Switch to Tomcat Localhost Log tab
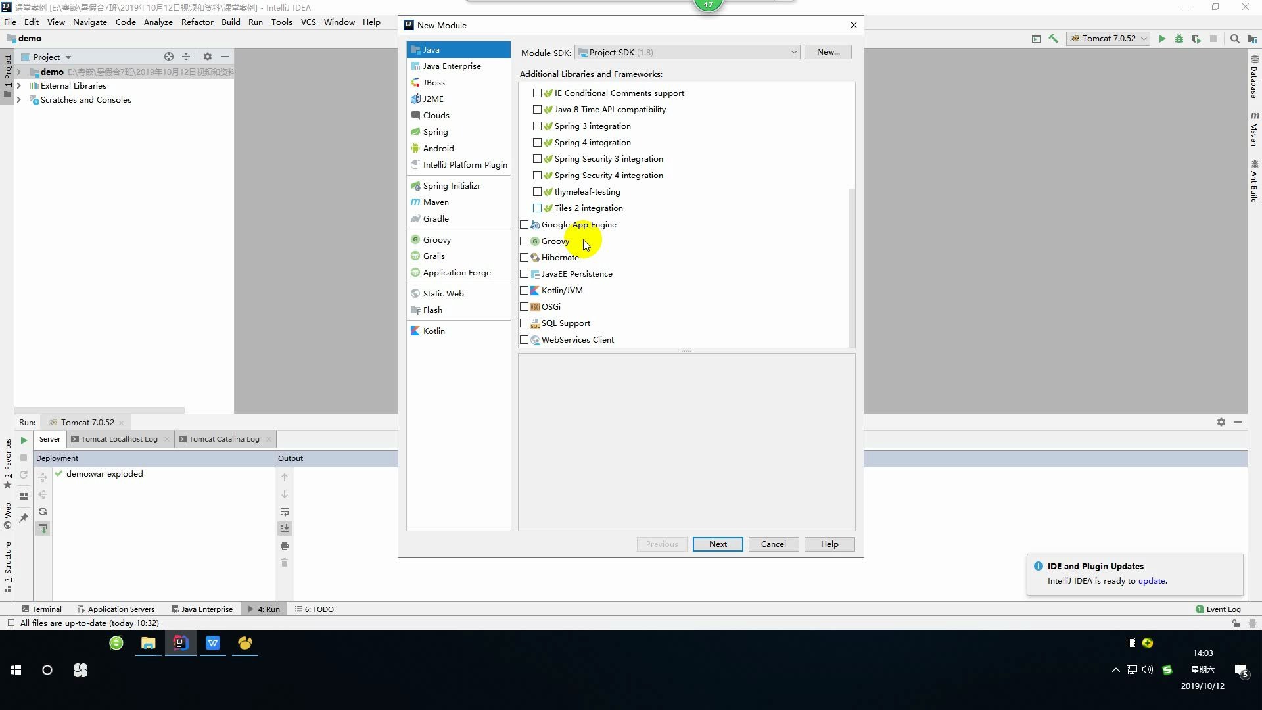Image resolution: width=1262 pixels, height=710 pixels. coord(120,438)
